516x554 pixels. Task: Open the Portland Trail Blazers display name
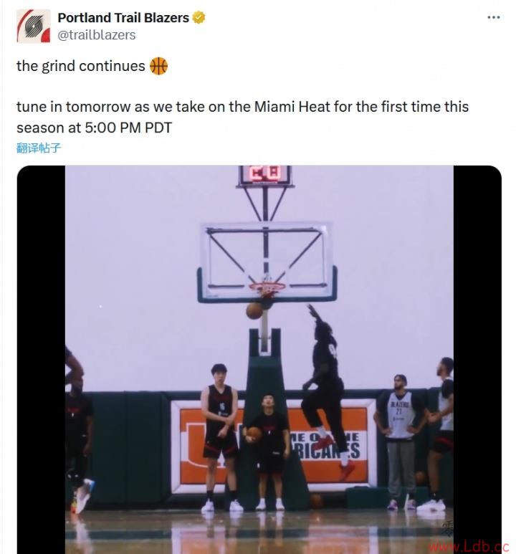click(x=123, y=18)
